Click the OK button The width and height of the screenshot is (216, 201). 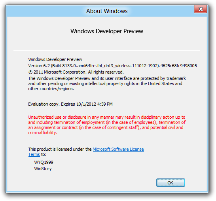click(x=171, y=183)
